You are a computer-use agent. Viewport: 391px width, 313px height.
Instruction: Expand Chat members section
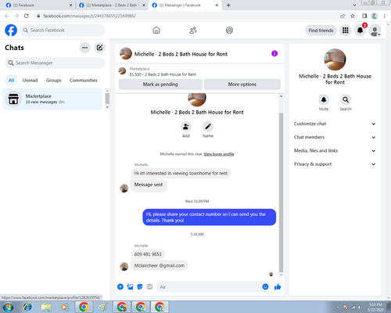point(335,137)
